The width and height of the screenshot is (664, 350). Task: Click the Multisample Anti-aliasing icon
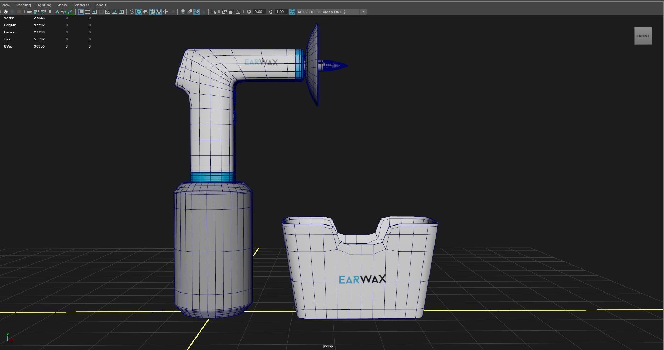tap(197, 12)
